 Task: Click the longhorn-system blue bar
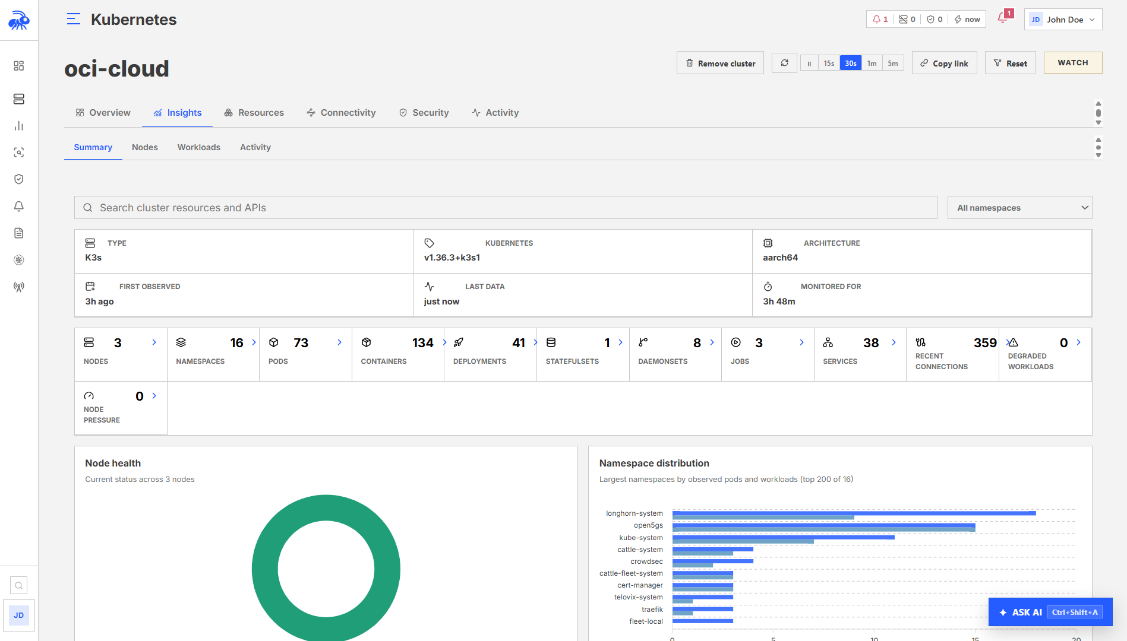coord(854,513)
